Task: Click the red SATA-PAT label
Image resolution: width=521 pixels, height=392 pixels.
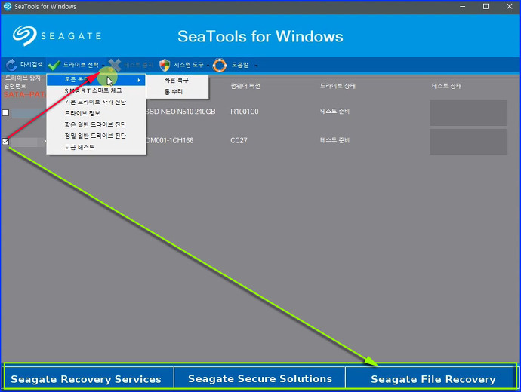Action: [x=25, y=94]
